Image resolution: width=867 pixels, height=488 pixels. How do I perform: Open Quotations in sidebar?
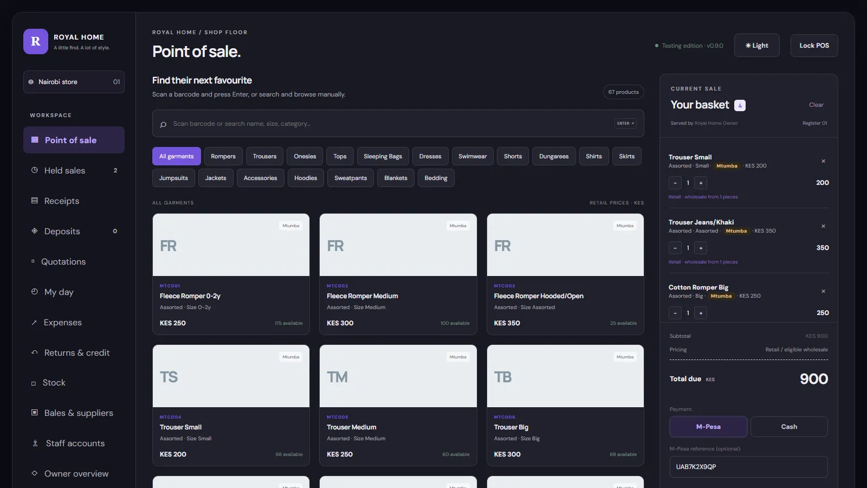(x=74, y=261)
